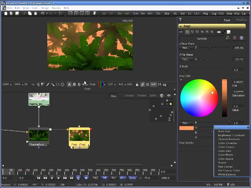Add a Background tool with BG button

point(119,14)
